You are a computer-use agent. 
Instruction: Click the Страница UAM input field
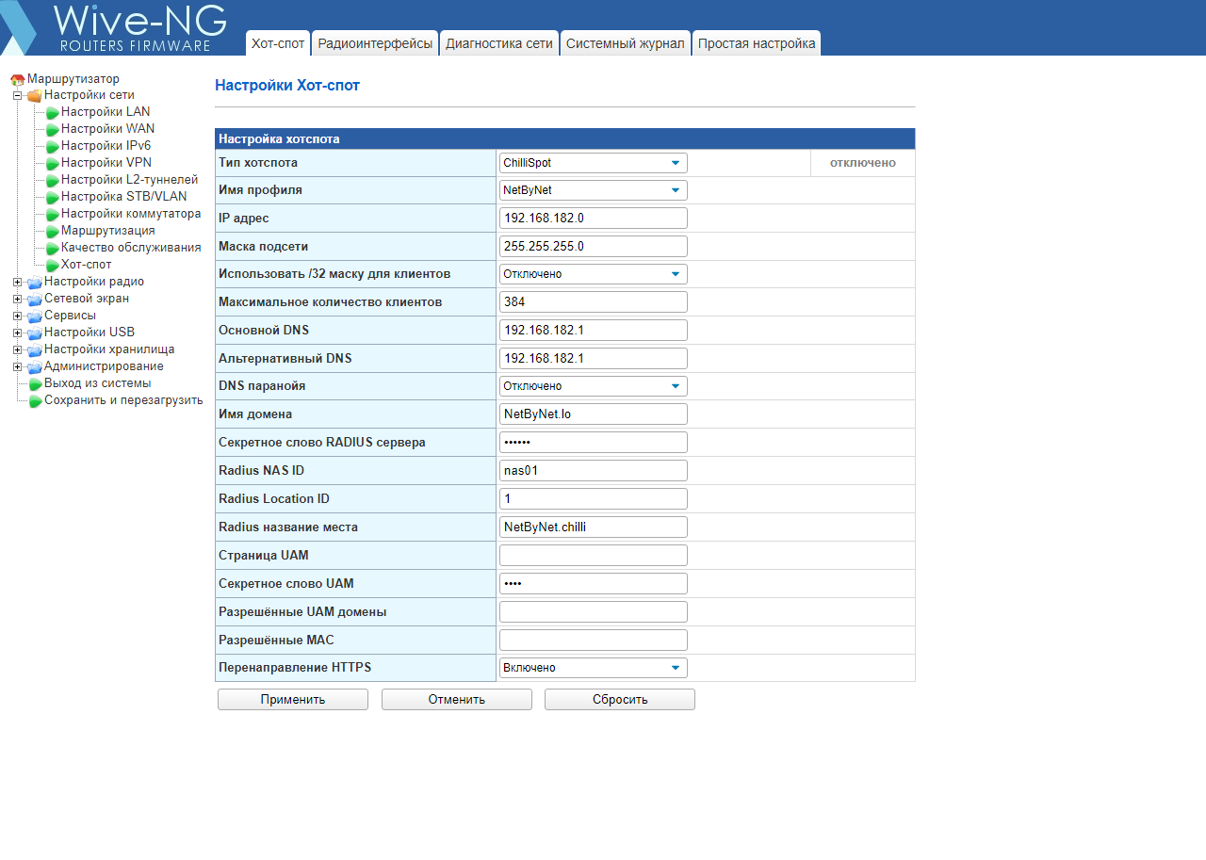tap(594, 556)
